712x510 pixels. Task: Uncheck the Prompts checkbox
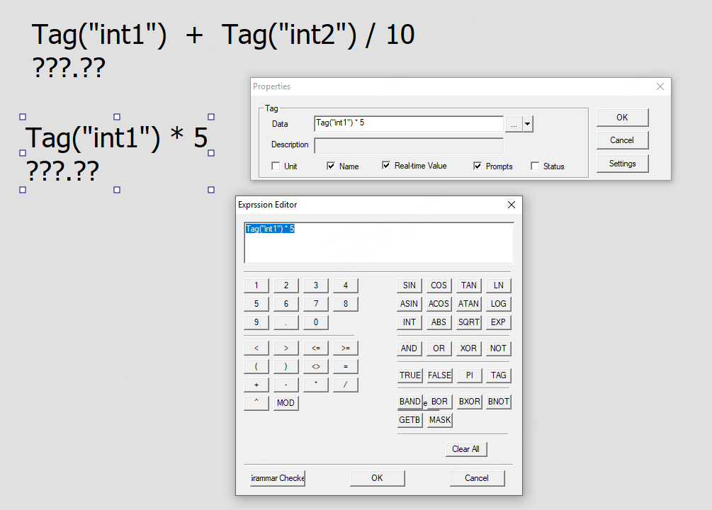pos(478,166)
